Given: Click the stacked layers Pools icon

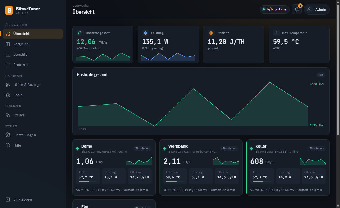Looking at the screenshot, I should (x=8, y=95).
